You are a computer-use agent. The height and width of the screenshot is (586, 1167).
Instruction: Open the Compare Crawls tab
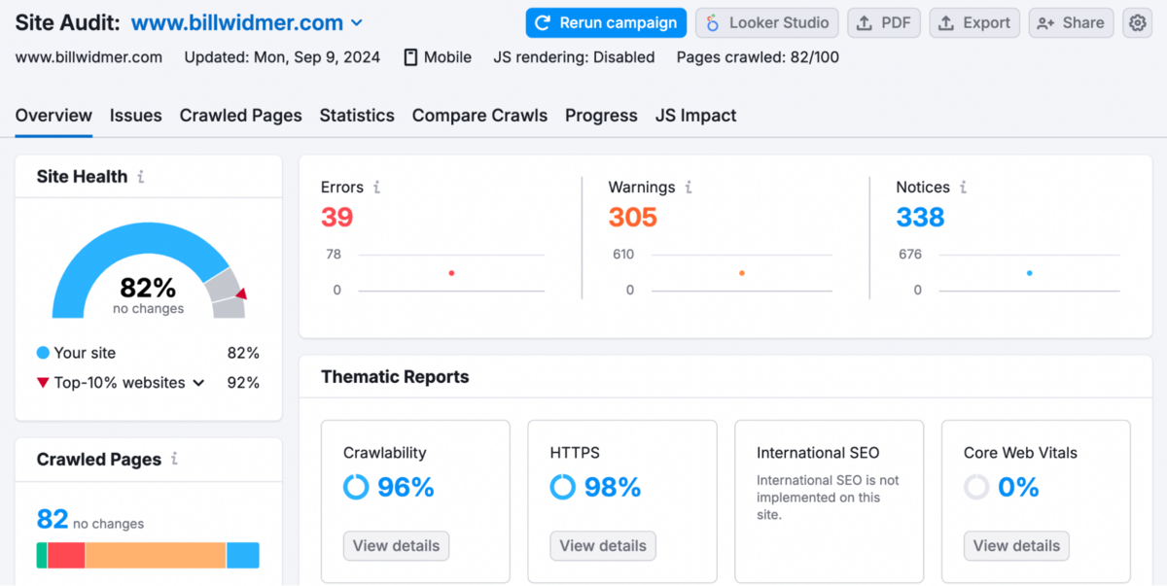coord(479,116)
